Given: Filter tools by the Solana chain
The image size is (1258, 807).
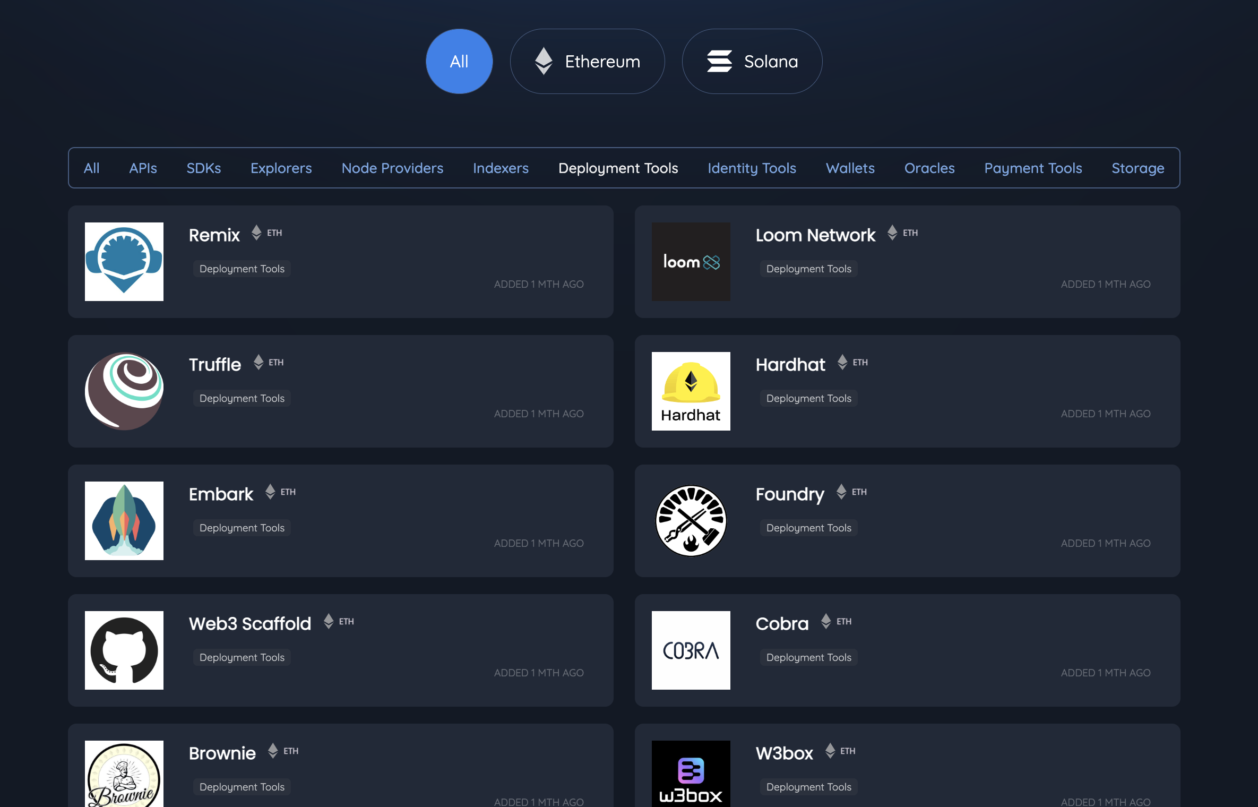Looking at the screenshot, I should (x=752, y=62).
